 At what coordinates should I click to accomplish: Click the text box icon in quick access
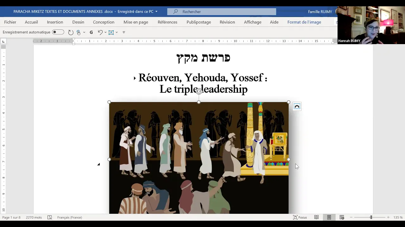111,32
